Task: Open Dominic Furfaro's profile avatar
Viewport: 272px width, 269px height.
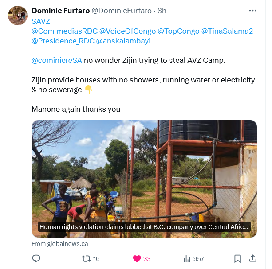Action: point(18,16)
